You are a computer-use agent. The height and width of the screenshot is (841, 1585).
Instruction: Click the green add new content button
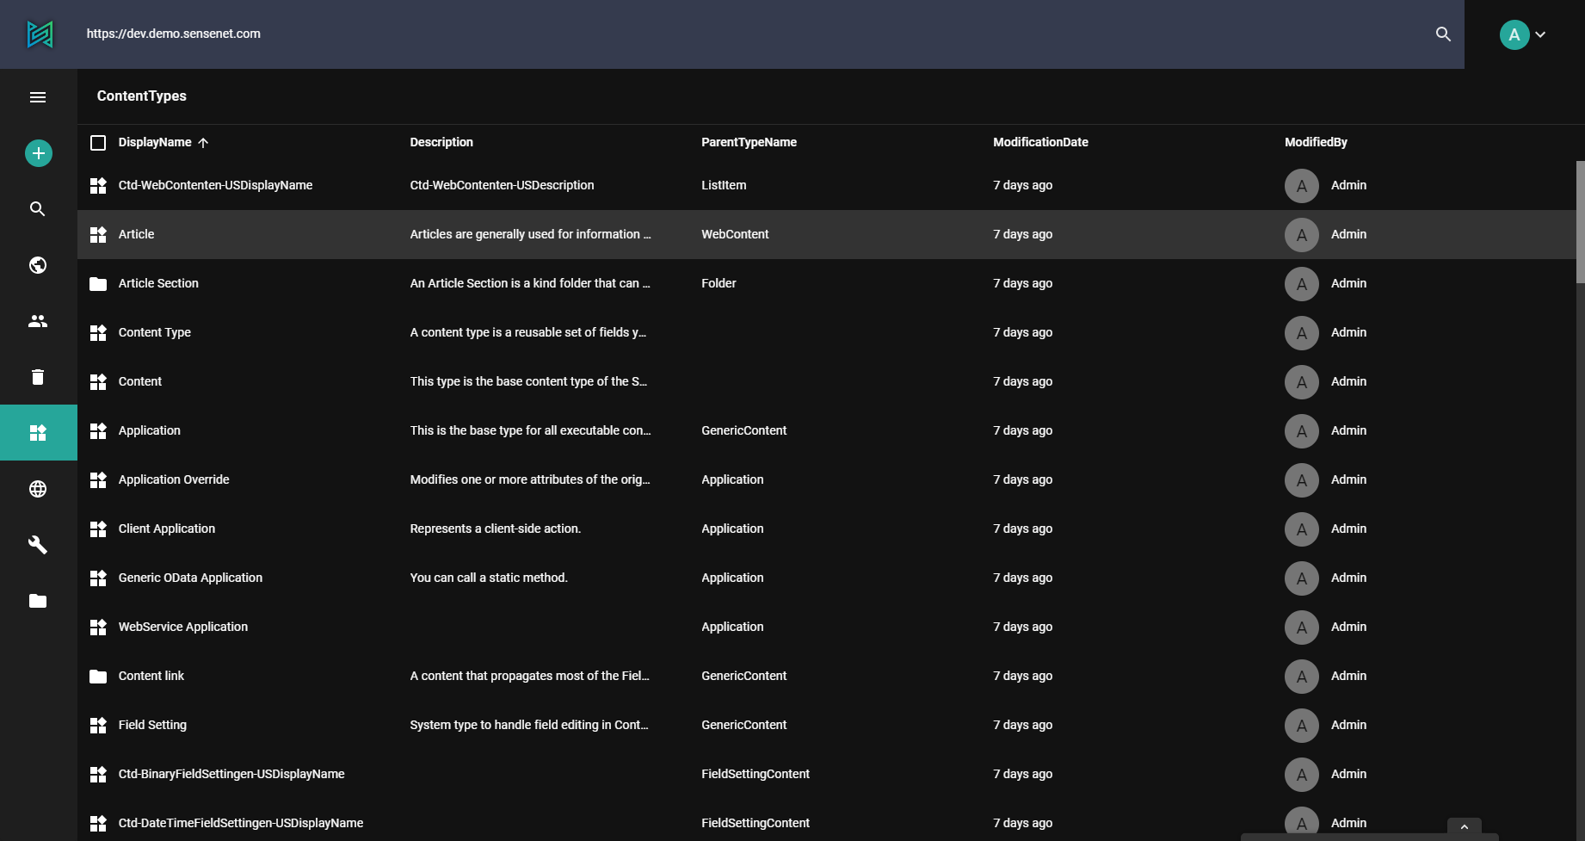pyautogui.click(x=38, y=153)
